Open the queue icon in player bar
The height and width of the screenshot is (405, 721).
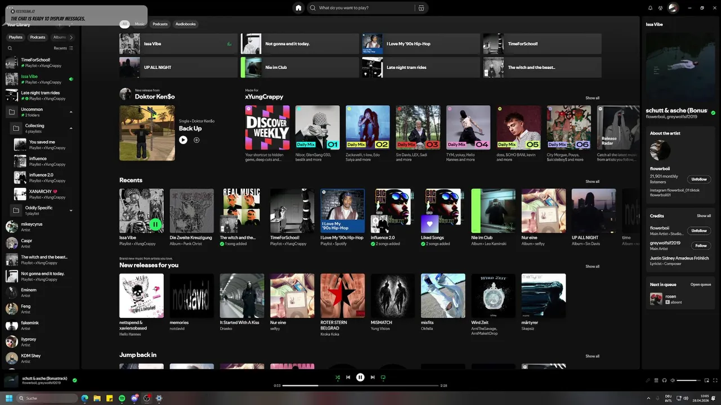pos(657,381)
